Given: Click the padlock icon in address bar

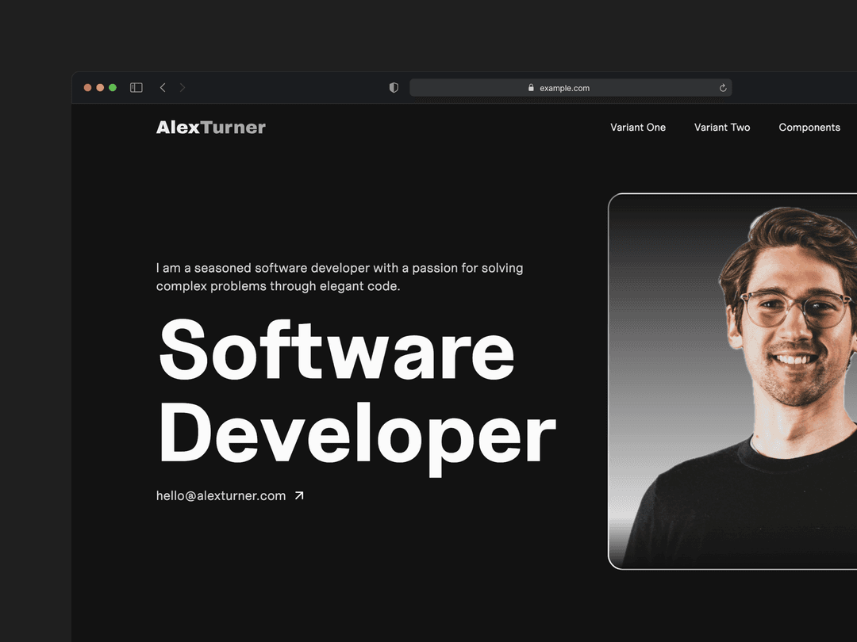Looking at the screenshot, I should 530,88.
